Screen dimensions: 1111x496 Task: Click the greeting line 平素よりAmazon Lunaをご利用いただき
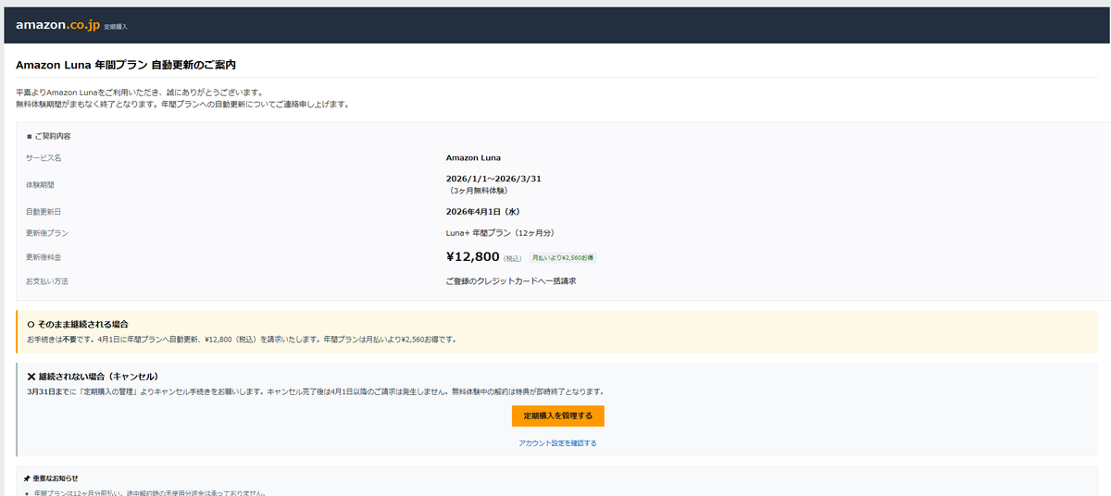click(140, 93)
